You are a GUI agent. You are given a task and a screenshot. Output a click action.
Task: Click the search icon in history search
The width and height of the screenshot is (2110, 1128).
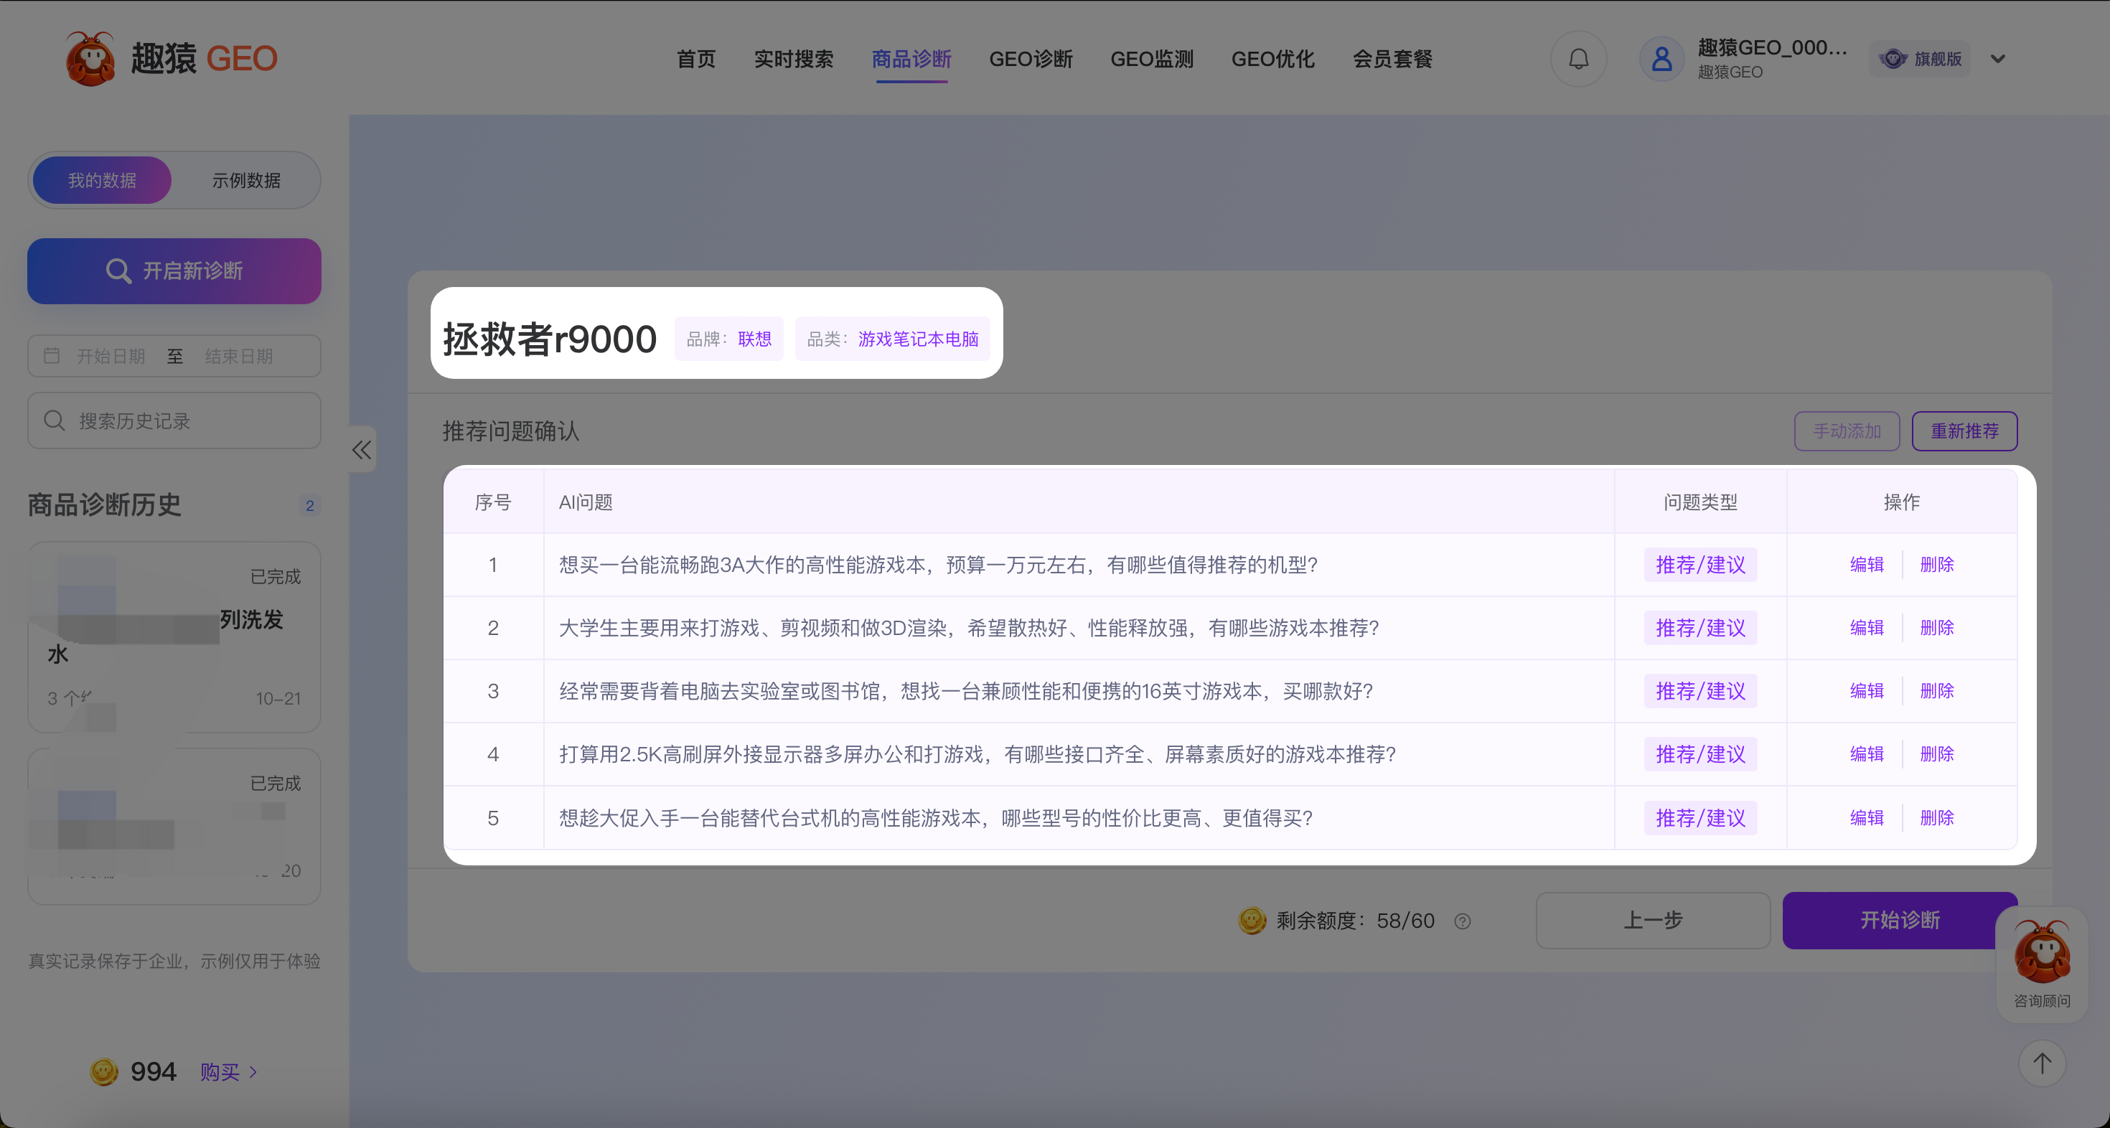click(54, 420)
